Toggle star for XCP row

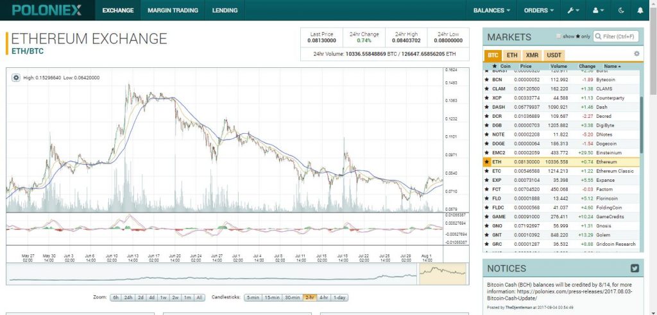486,98
